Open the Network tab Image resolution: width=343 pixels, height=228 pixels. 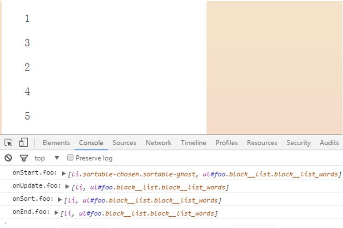(x=158, y=143)
